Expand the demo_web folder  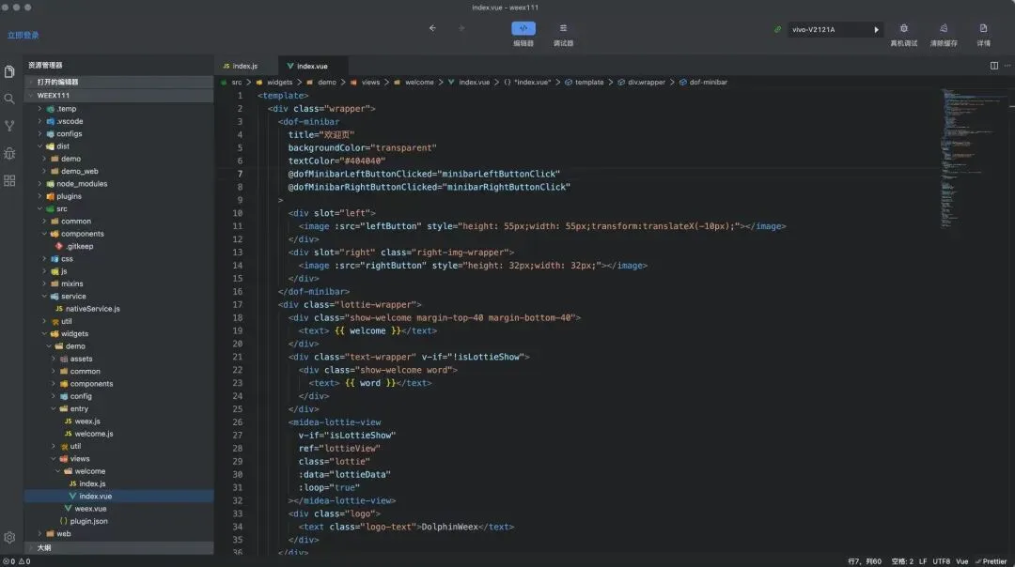pos(119,172)
